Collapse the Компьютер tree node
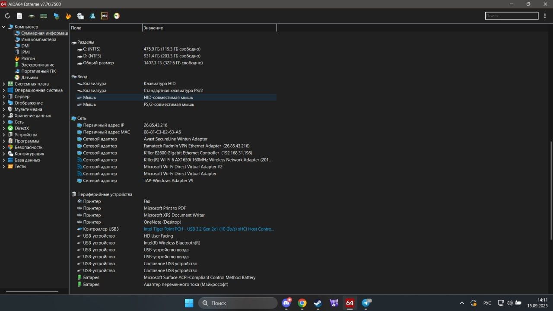Viewport: 553px width, 311px height. click(4, 27)
